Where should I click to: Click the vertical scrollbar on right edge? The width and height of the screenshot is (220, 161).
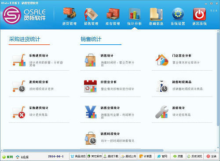point(218,79)
